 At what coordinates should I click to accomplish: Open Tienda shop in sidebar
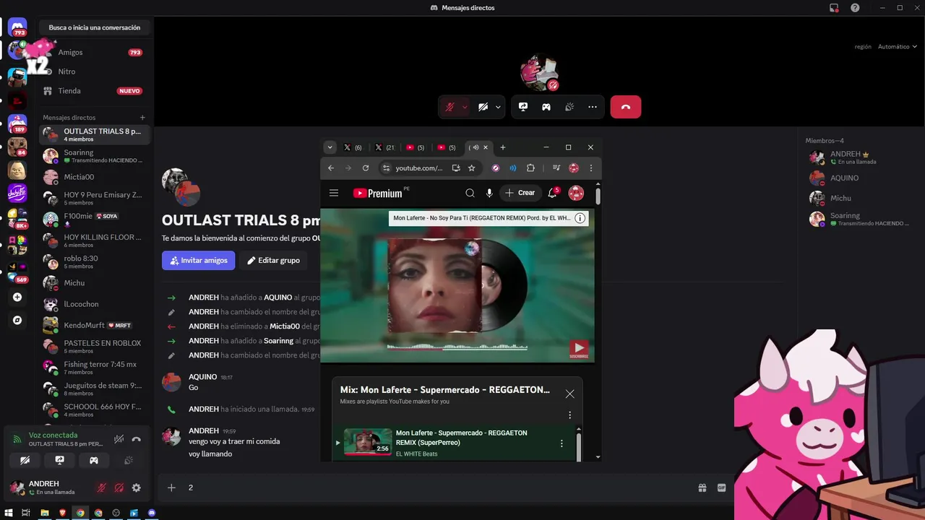click(94, 91)
